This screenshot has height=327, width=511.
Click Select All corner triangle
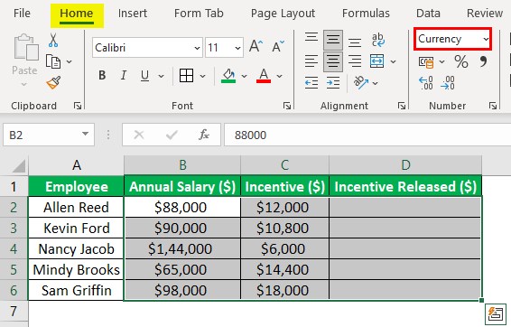pyautogui.click(x=19, y=166)
